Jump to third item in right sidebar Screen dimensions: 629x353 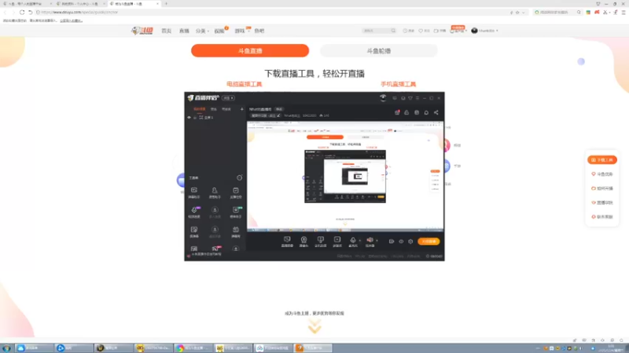(x=602, y=188)
